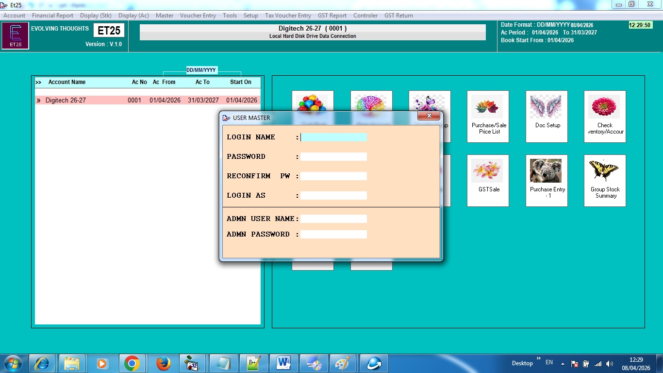The height and width of the screenshot is (373, 663).
Task: Open Firefox from the taskbar
Action: 164,363
